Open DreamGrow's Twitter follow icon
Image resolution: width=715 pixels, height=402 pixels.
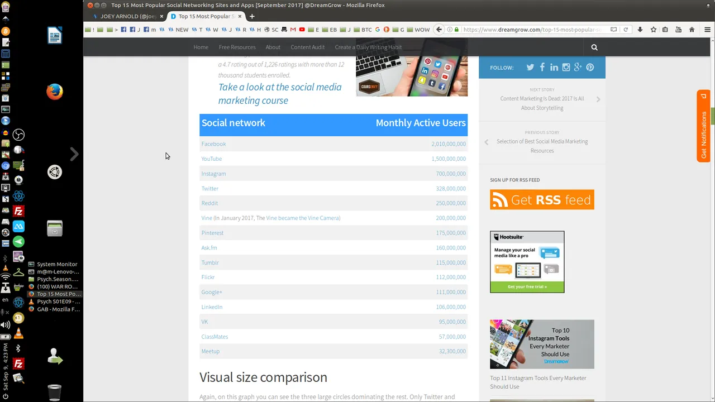tap(530, 67)
